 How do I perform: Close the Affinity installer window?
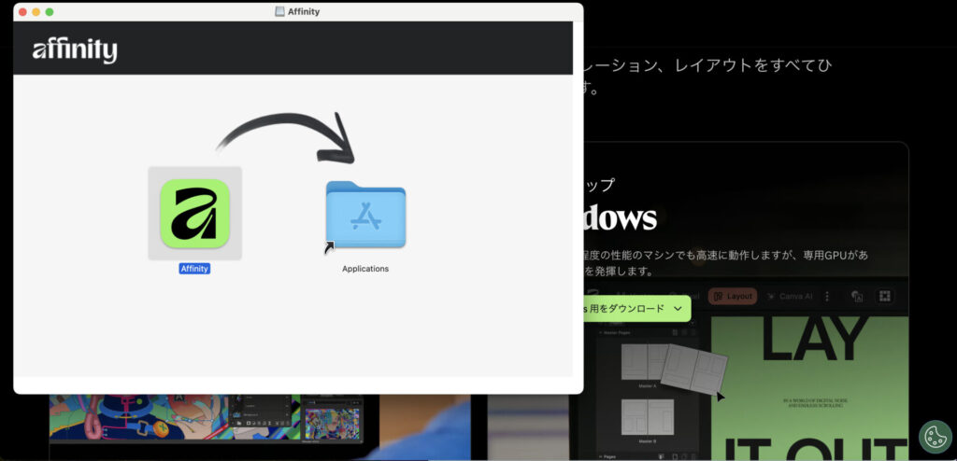tap(21, 11)
